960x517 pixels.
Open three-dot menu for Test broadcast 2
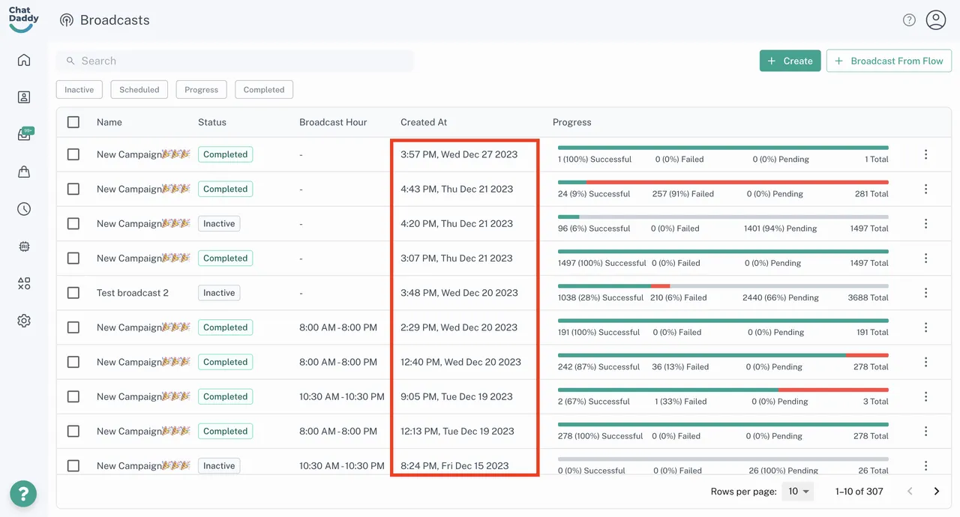925,293
